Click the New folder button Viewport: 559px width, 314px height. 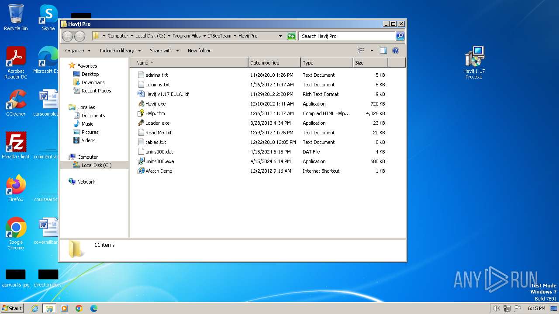pyautogui.click(x=199, y=51)
